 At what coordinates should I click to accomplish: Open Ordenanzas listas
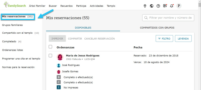click(13, 50)
